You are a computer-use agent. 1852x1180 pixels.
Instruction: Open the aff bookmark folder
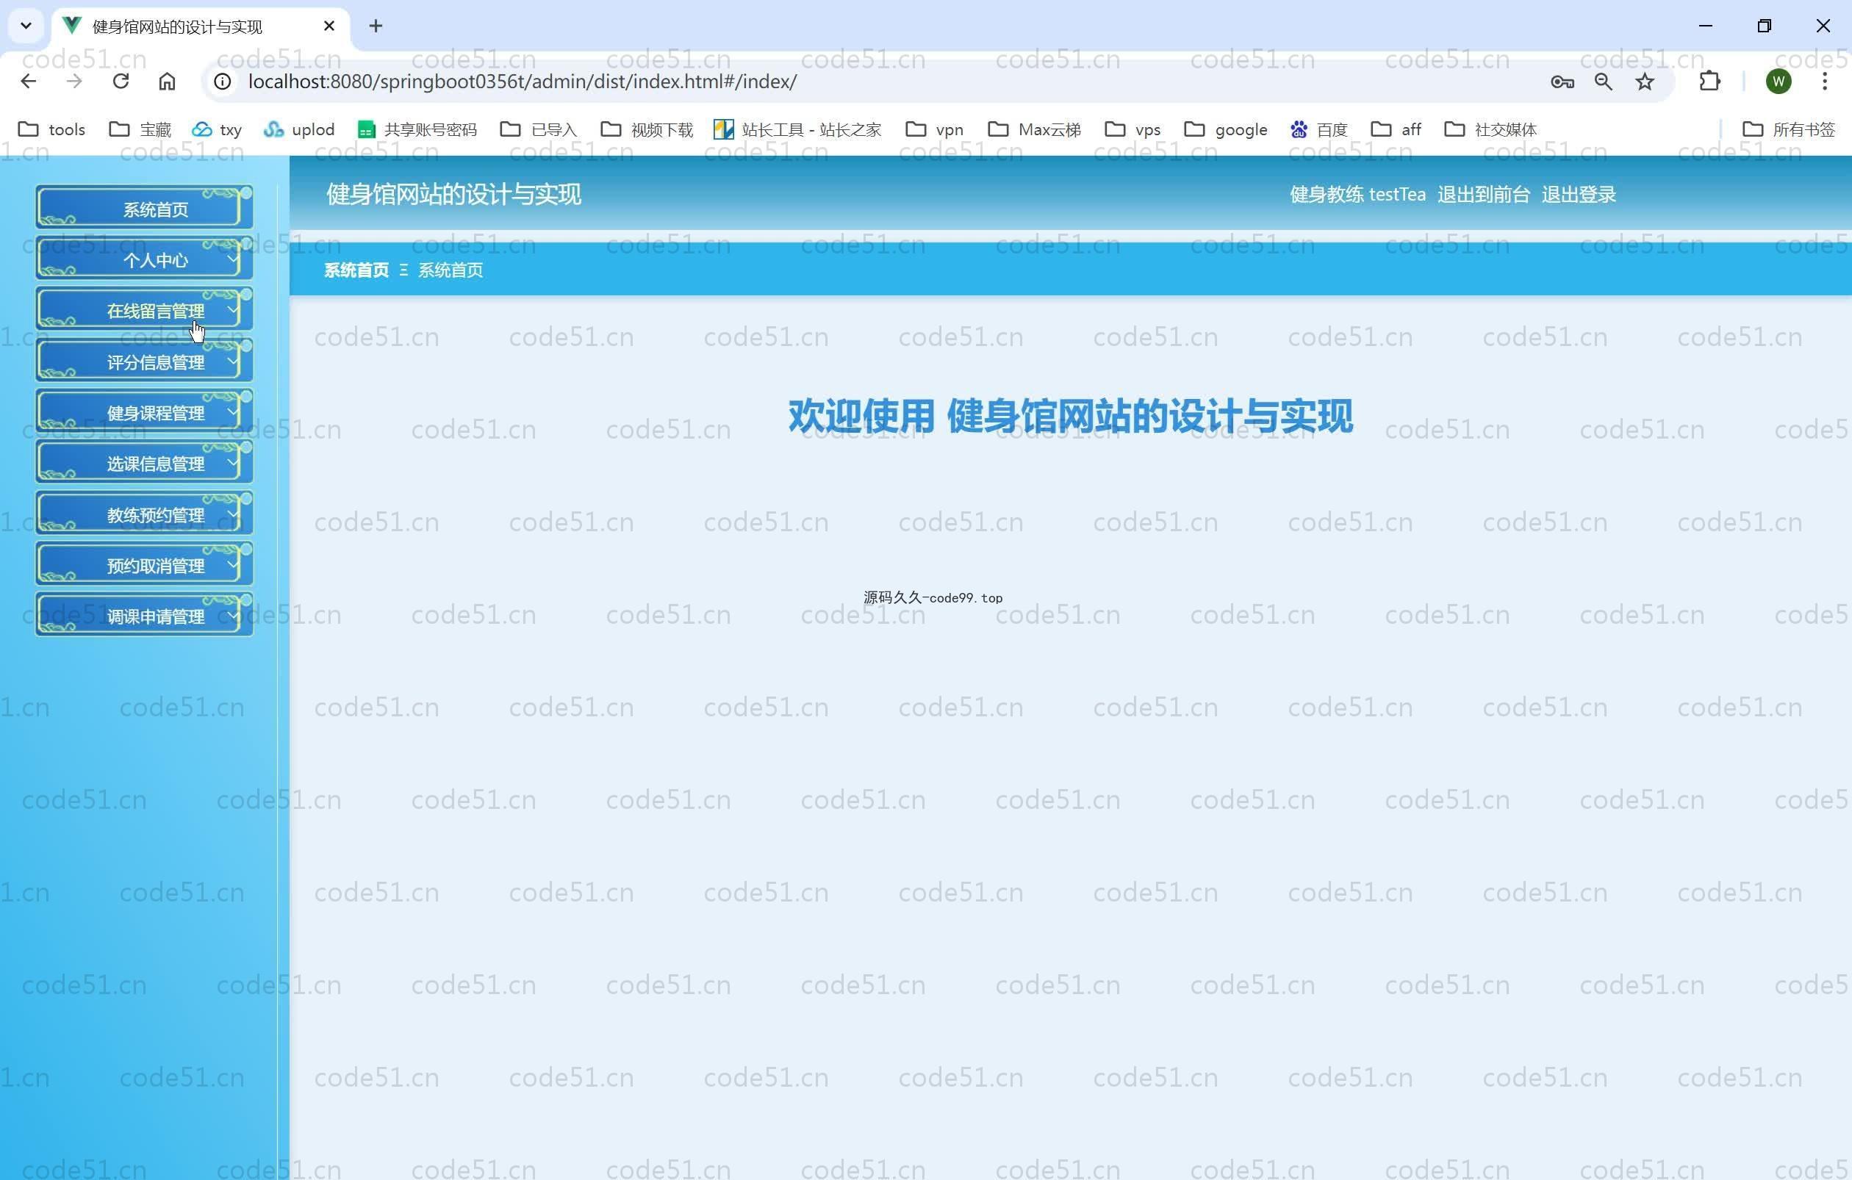1396,129
